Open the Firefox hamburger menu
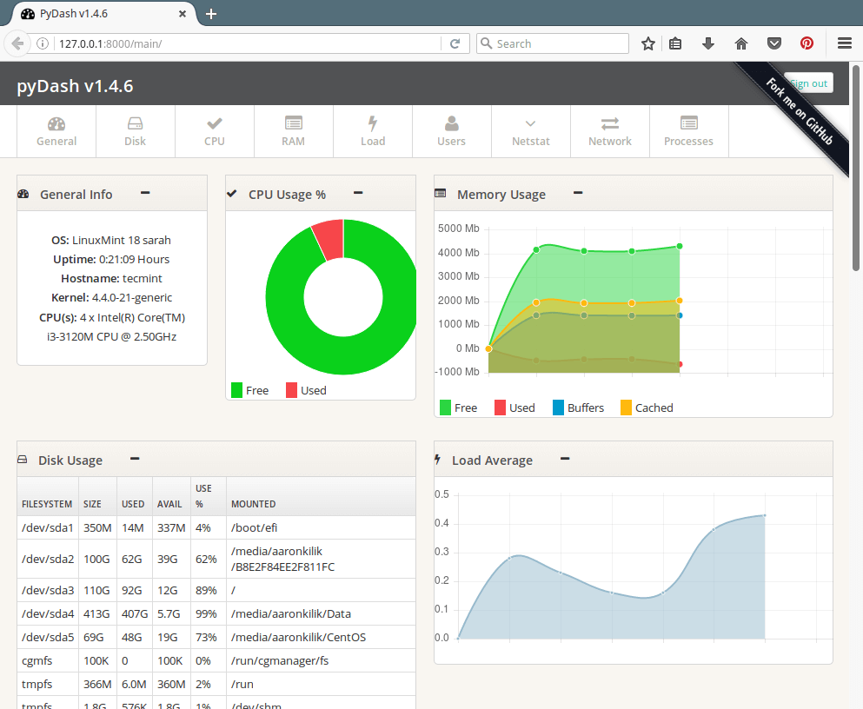Screen dimensions: 863x709 click(844, 42)
